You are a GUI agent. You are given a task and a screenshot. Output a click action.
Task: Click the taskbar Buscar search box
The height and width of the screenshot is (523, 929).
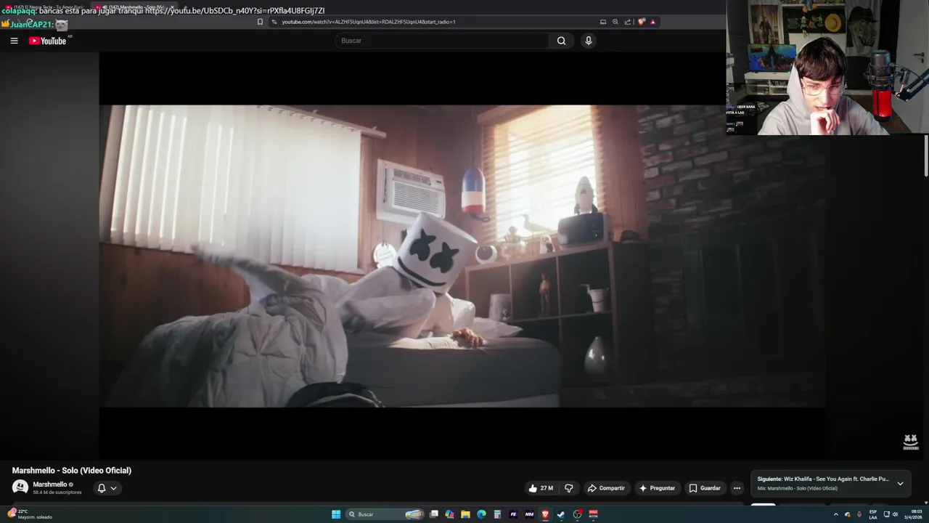[x=385, y=514]
